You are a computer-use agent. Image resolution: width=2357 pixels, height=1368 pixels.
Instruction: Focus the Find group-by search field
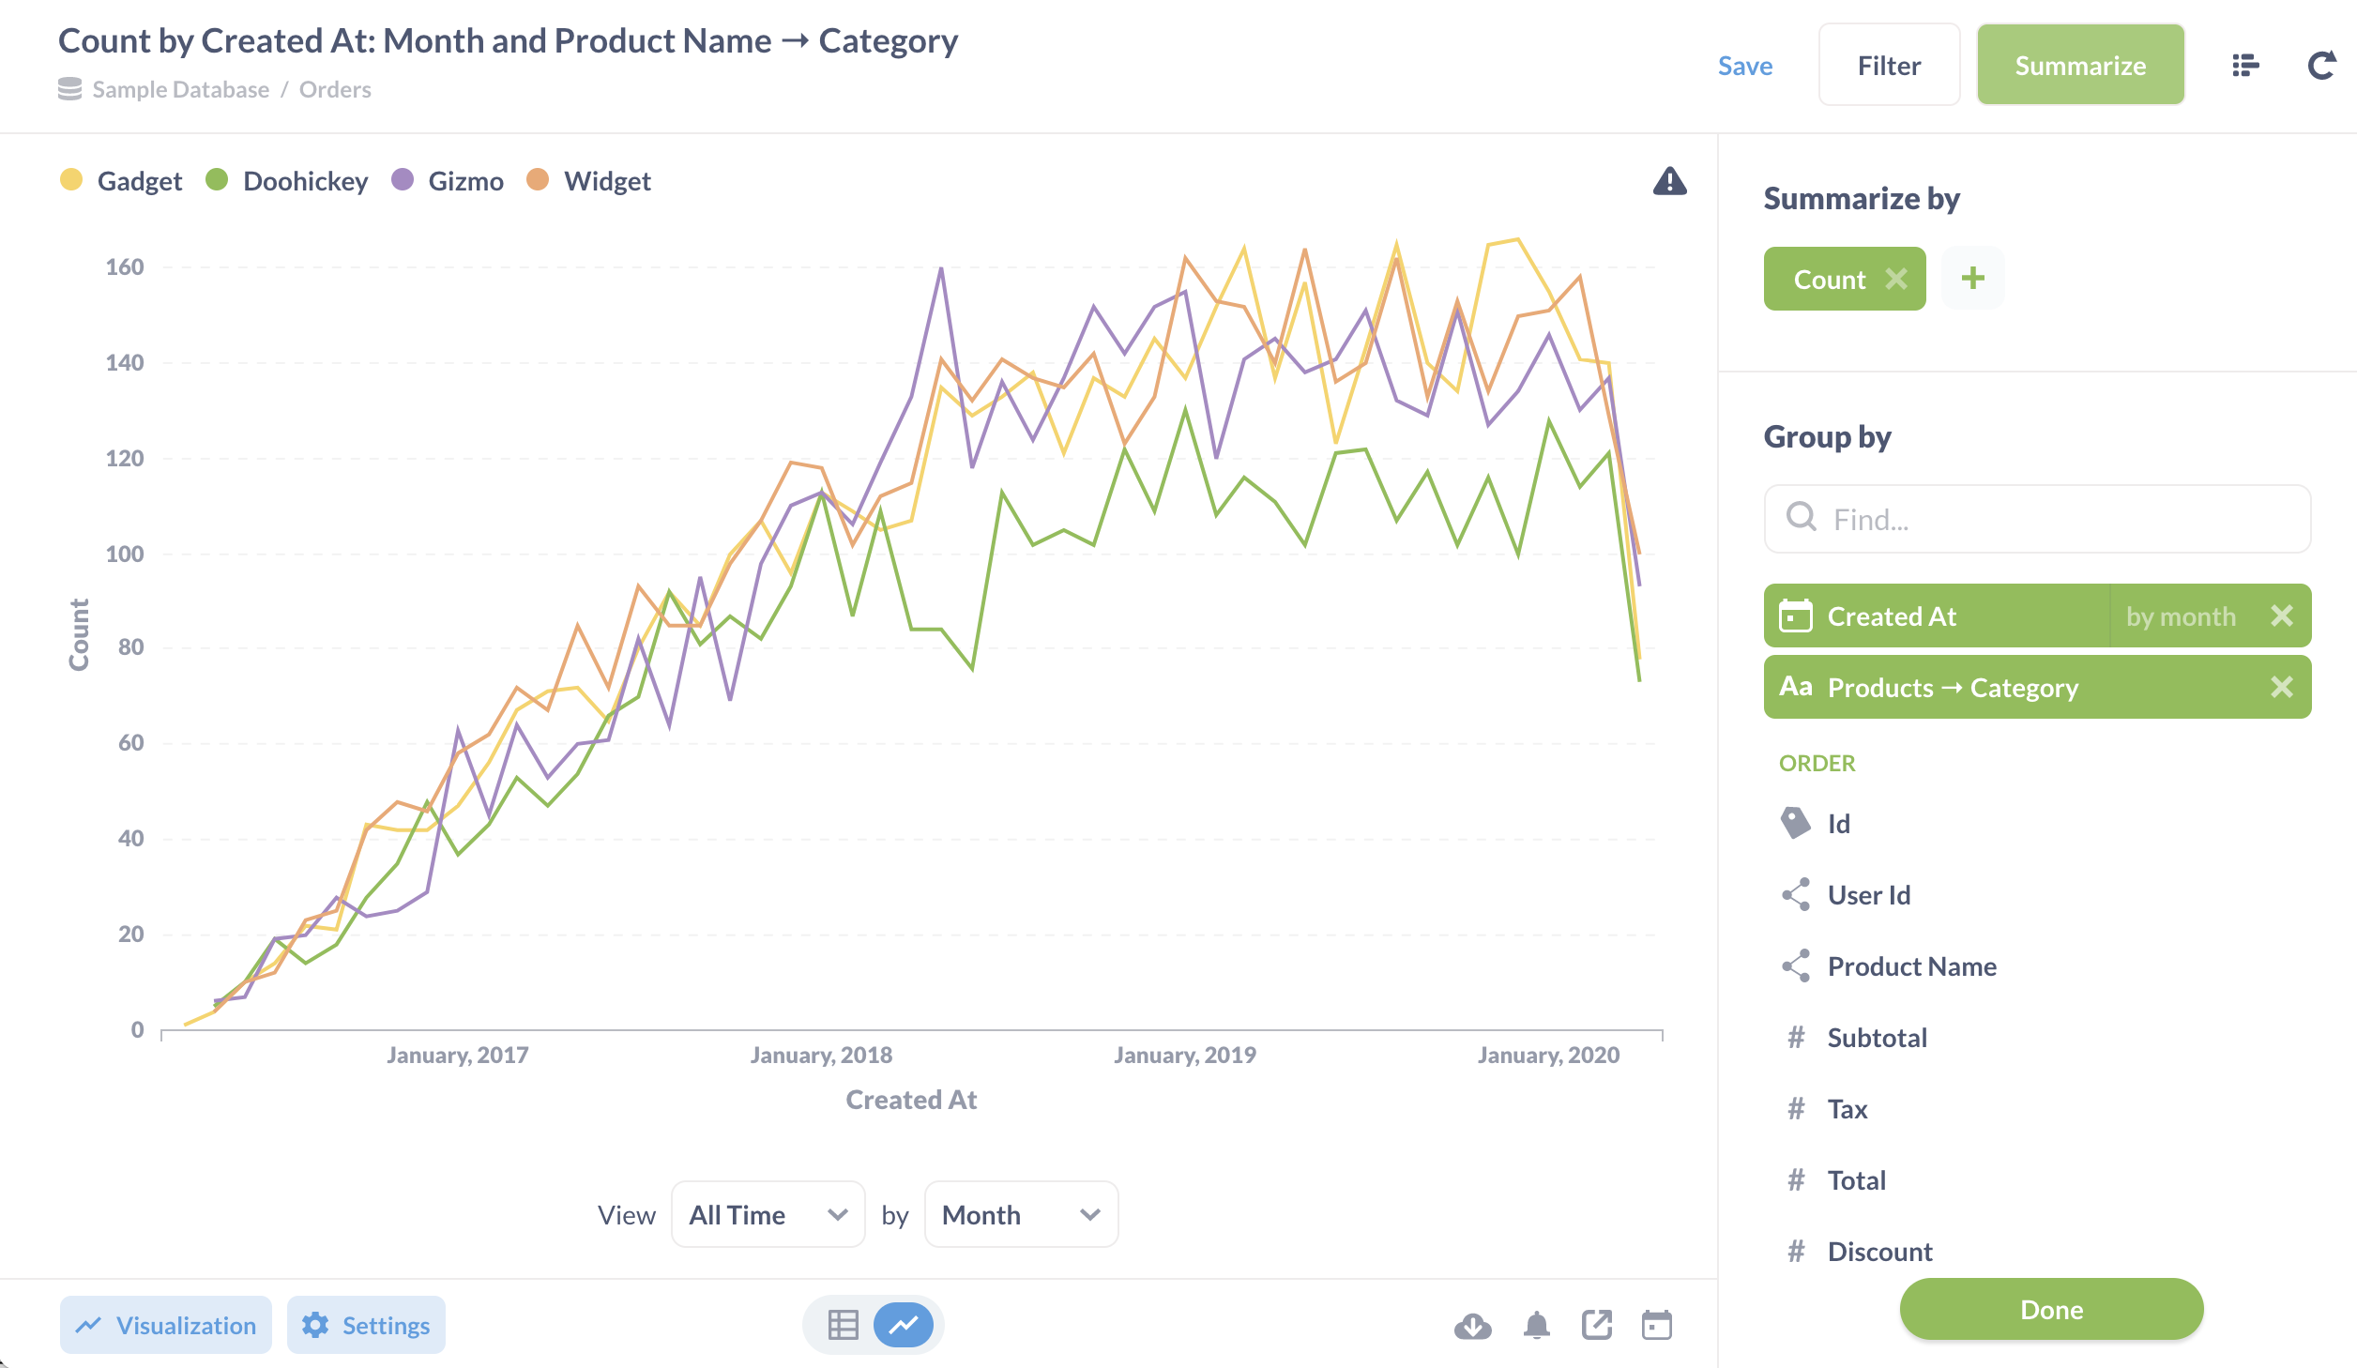coord(2037,519)
